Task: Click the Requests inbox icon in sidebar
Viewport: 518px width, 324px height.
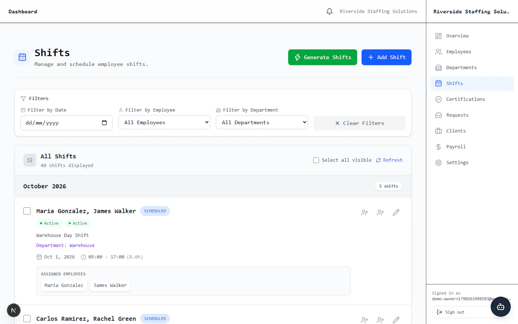Action: click(x=438, y=115)
